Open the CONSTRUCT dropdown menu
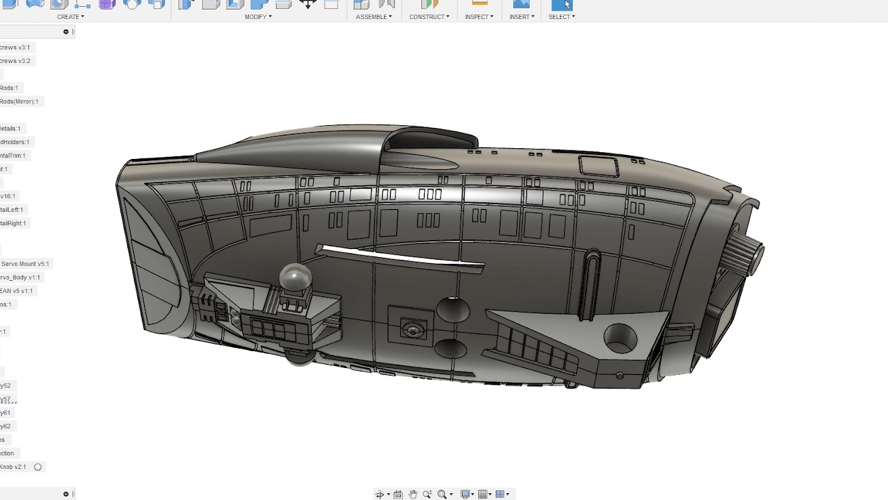888x500 pixels. click(429, 17)
